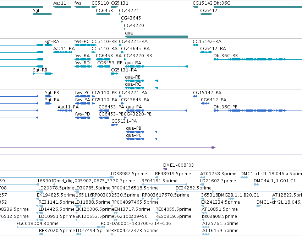Click the Sgt-RB transcript label
302x236 pixels.
(40, 70)
